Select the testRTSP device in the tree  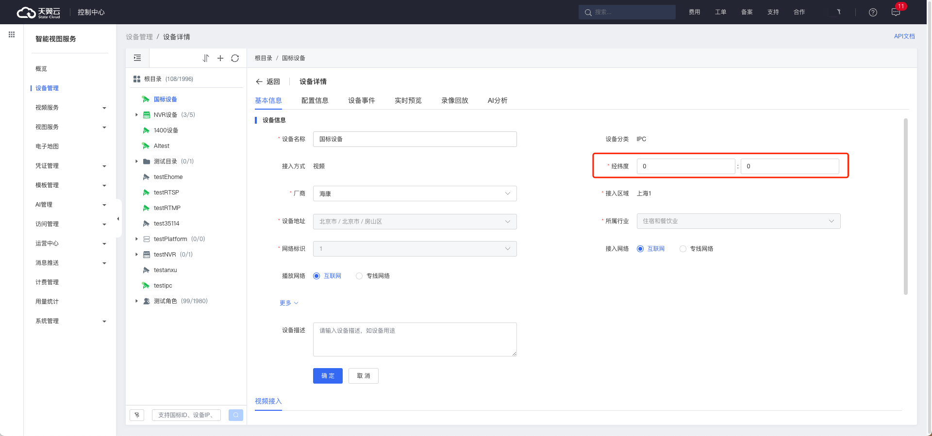click(x=166, y=193)
